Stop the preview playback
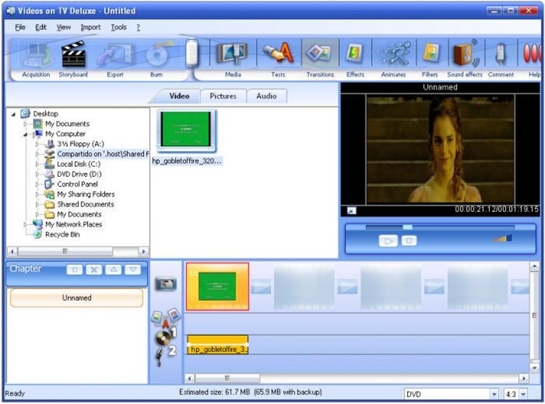The width and height of the screenshot is (545, 404). [x=409, y=240]
